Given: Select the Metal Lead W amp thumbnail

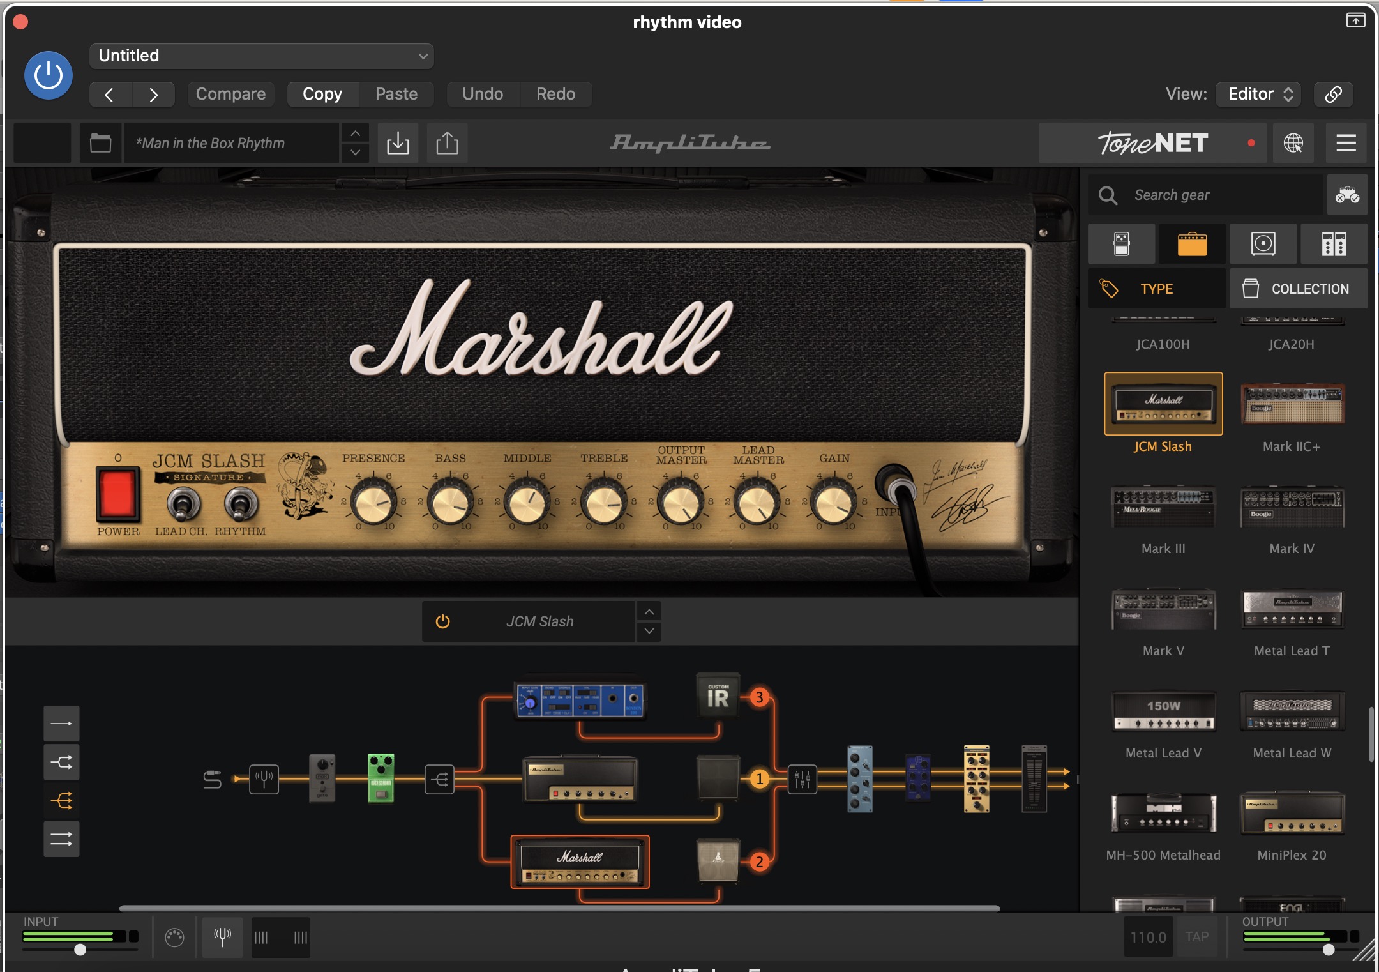Looking at the screenshot, I should 1292,711.
